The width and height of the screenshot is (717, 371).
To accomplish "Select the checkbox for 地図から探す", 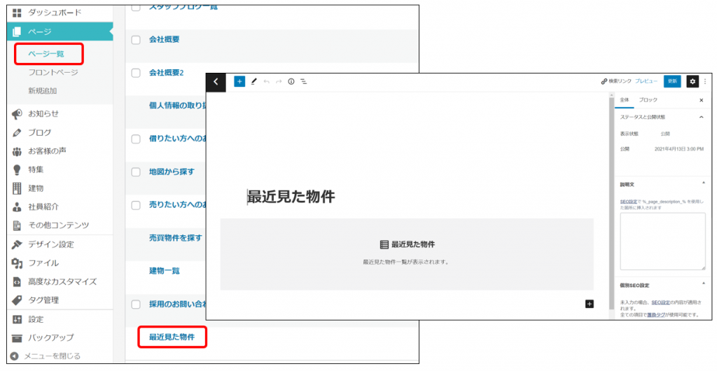I will coord(137,172).
